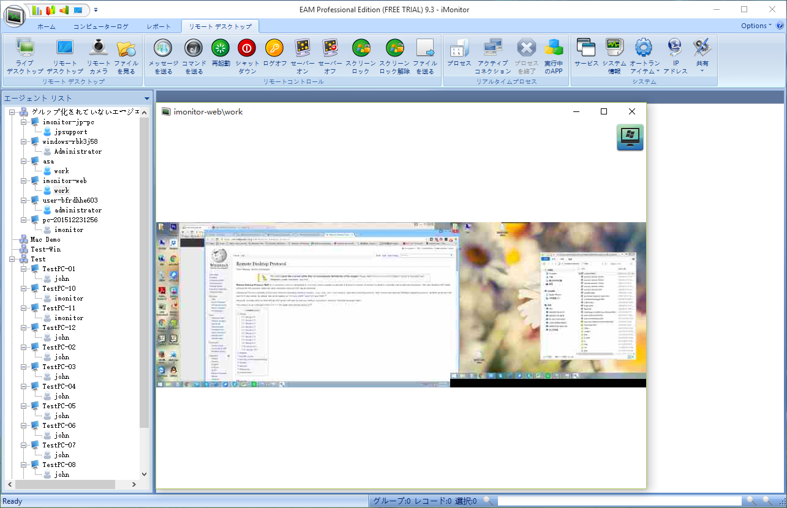Open the Agent List panel dropdown arrow
Screen dimensions: 787x508
147,99
